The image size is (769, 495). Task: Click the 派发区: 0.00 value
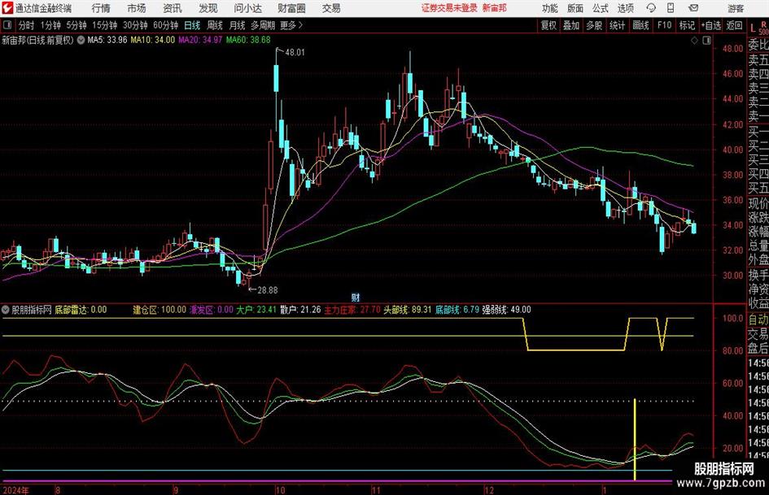(212, 310)
